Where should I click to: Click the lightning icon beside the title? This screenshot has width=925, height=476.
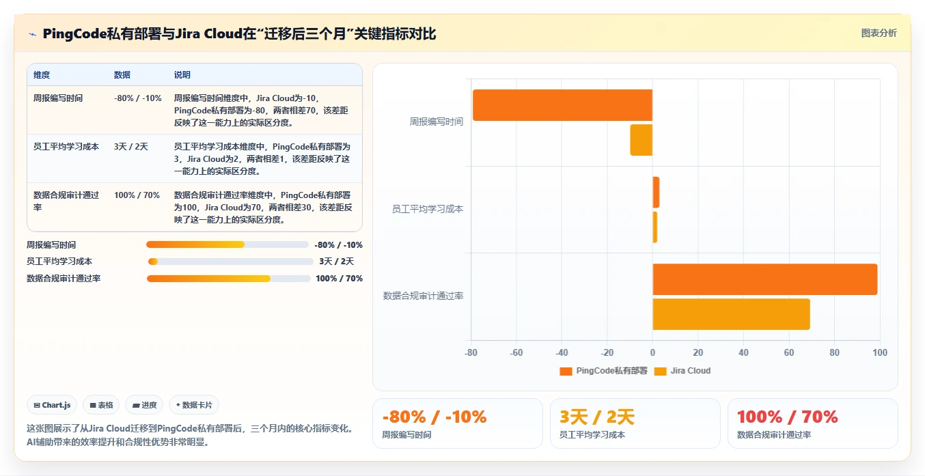(x=33, y=34)
